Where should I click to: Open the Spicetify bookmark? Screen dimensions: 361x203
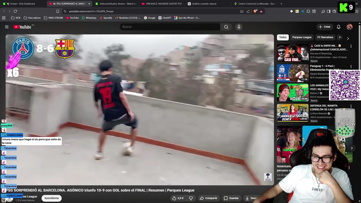[x=105, y=18]
